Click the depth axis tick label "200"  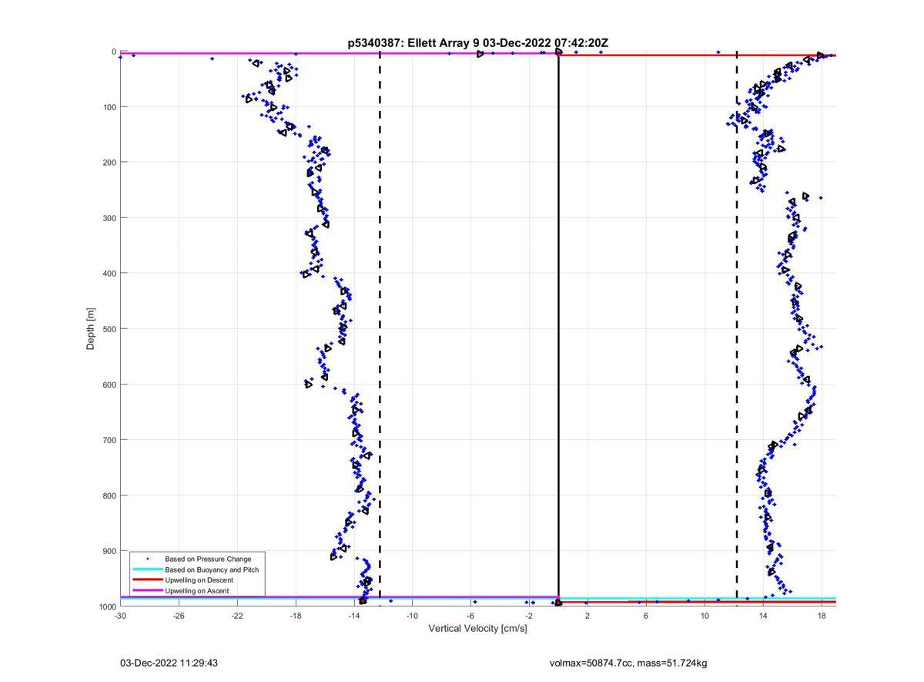point(109,163)
